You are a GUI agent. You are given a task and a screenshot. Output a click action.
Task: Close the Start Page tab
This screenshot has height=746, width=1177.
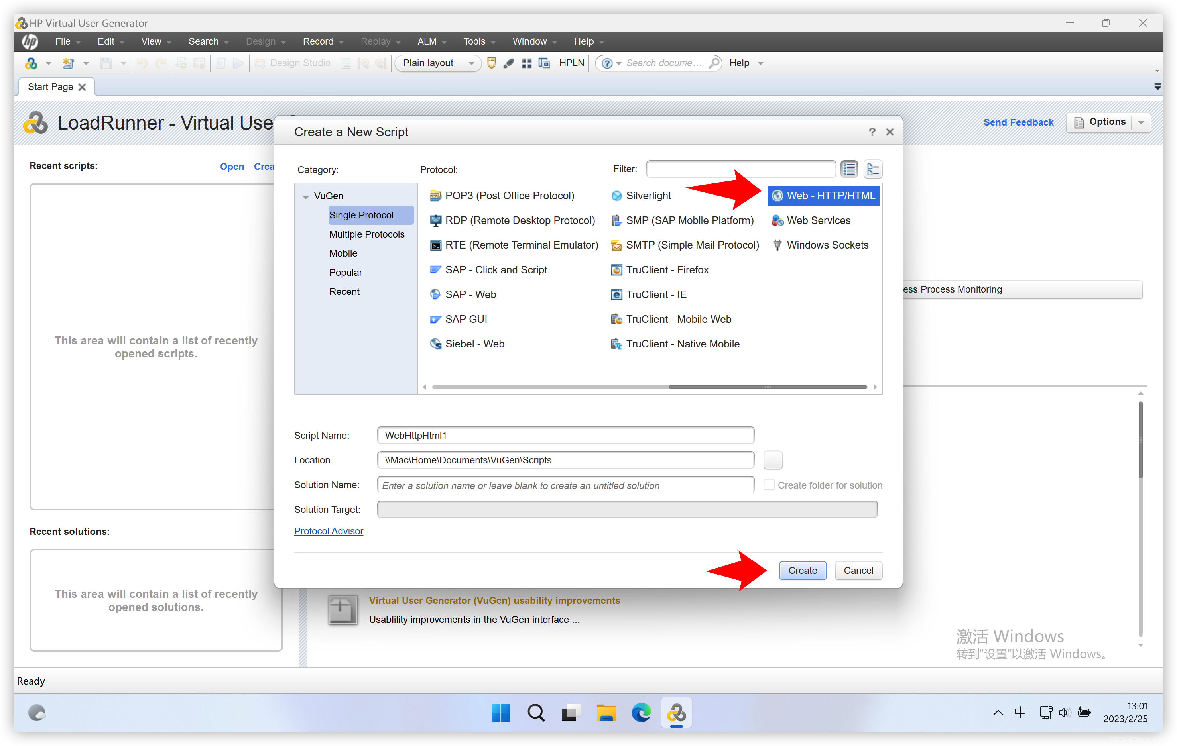82,87
